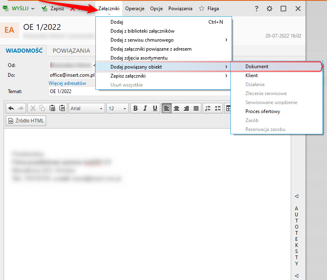Screen dimensions: 327x280
Task: Click the copy icon in editor toolbar
Action: tap(42, 108)
